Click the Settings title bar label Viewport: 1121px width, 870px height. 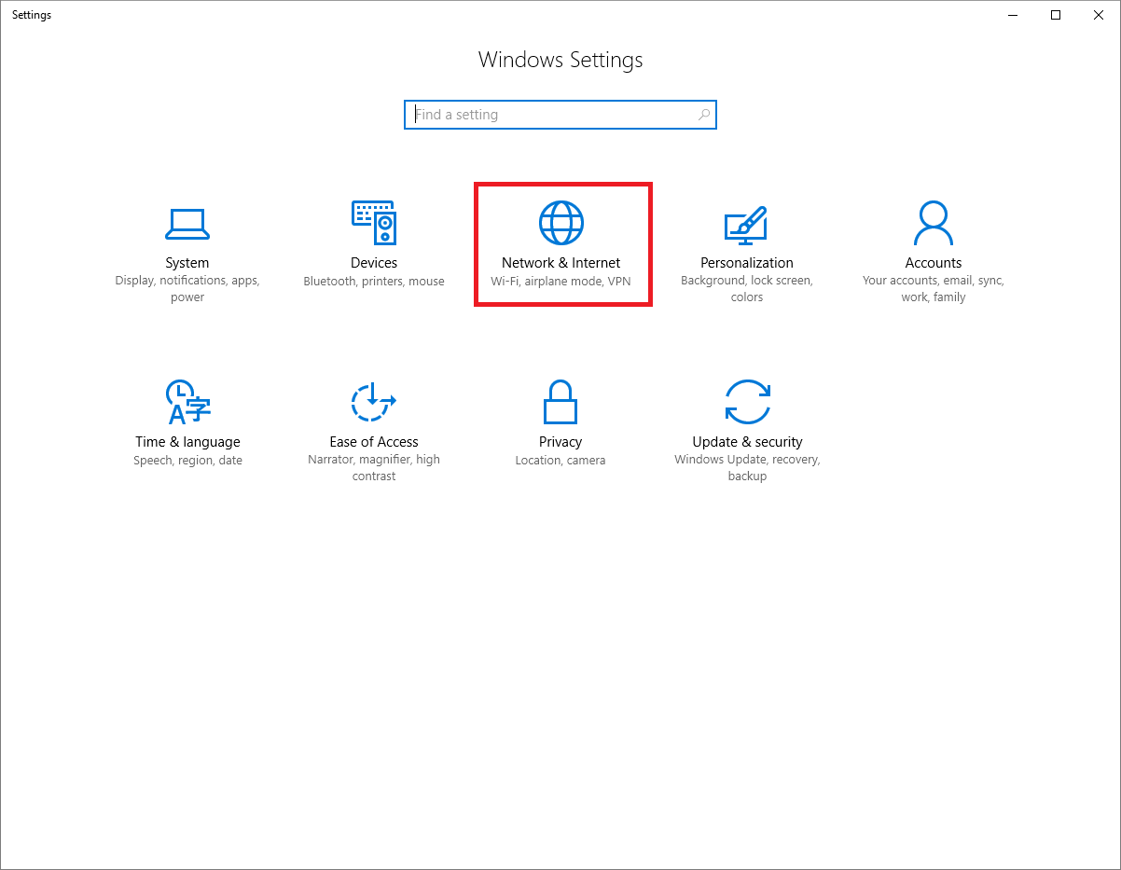tap(31, 14)
